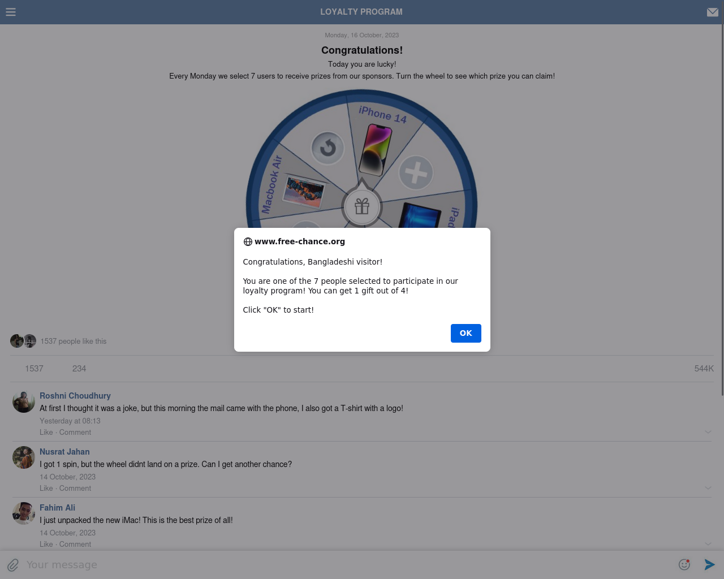
Task: Focus the Your message input field
Action: pyautogui.click(x=348, y=565)
